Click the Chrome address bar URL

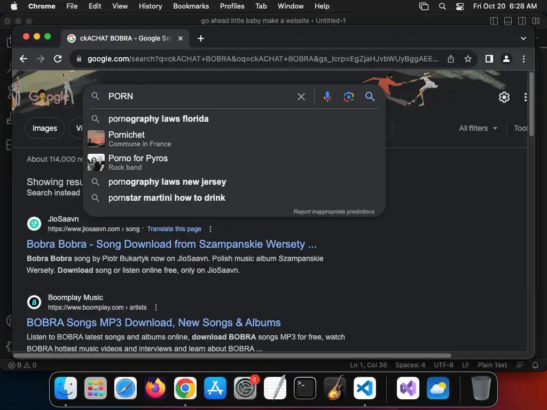[x=262, y=59]
